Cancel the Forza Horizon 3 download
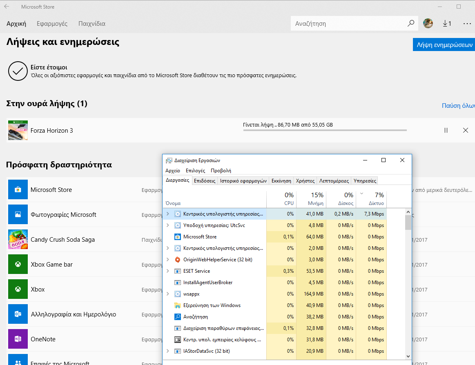The width and height of the screenshot is (475, 365). (466, 130)
